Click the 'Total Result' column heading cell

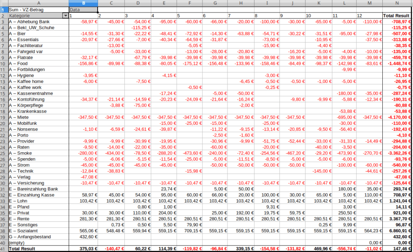click(397, 16)
